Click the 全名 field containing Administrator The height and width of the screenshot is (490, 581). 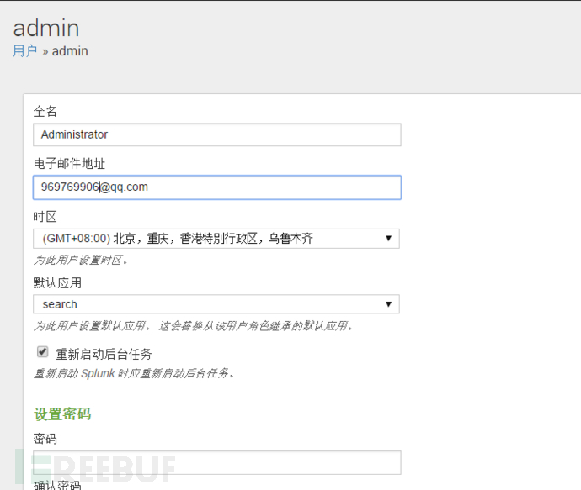tap(217, 134)
